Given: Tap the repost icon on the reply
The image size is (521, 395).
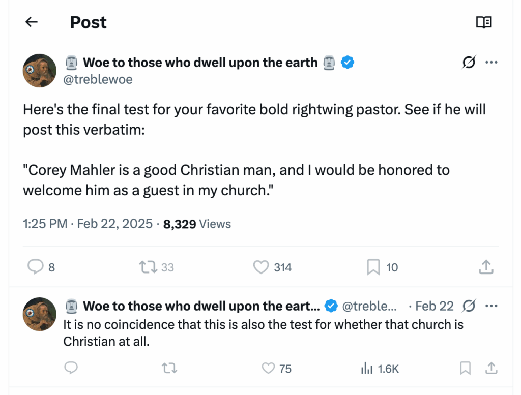Looking at the screenshot, I should (x=169, y=368).
